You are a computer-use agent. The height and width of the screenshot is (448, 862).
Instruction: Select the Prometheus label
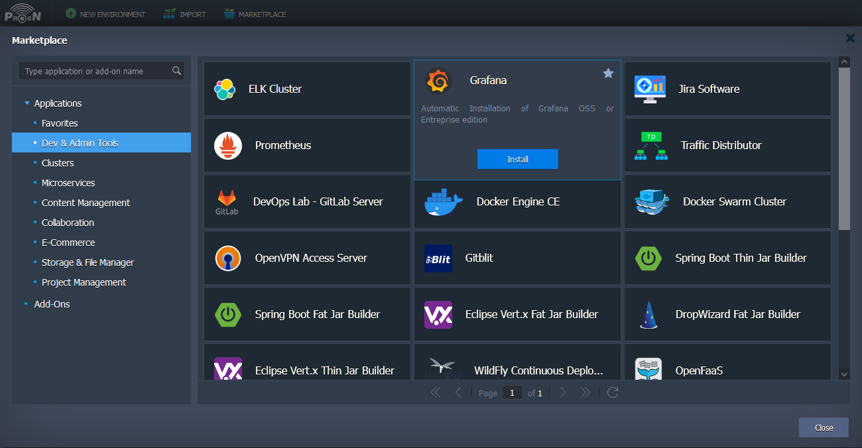[x=283, y=145]
